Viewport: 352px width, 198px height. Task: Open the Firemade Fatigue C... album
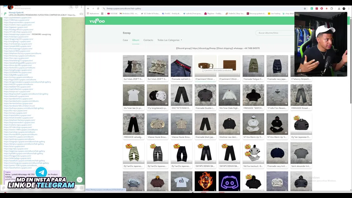point(253,68)
